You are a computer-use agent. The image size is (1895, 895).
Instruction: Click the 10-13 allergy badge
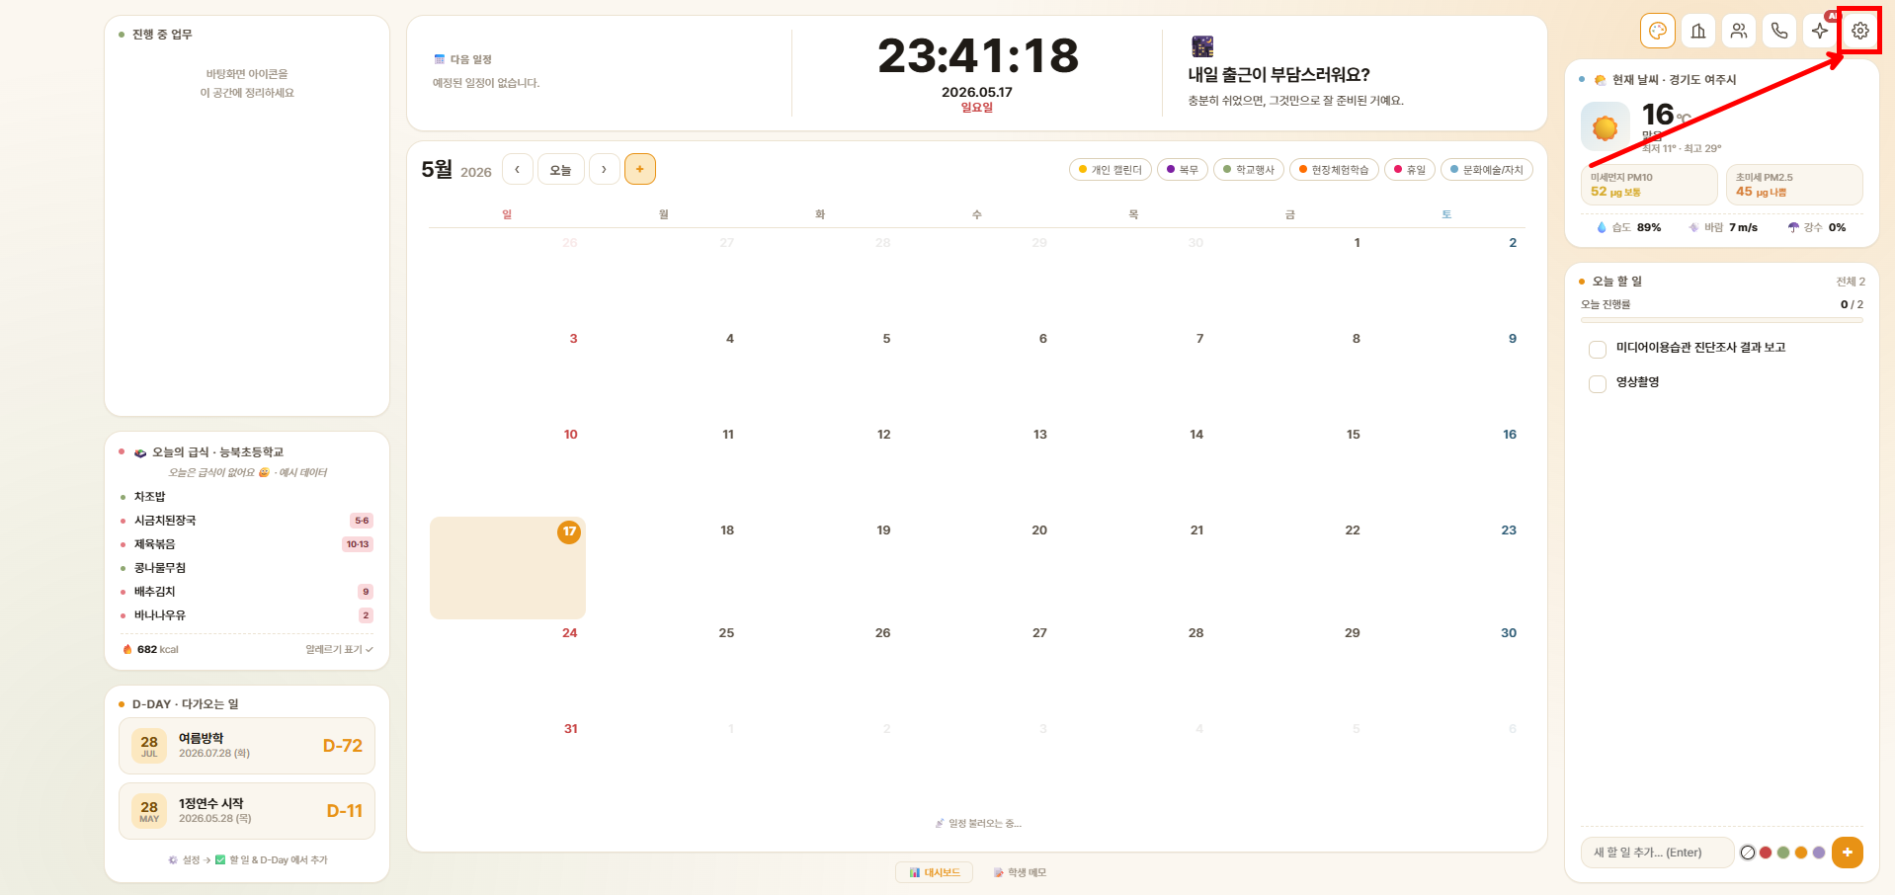358,544
